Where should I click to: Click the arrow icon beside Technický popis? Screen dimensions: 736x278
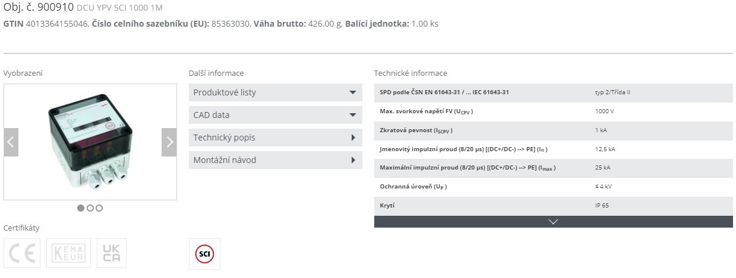coord(353,138)
